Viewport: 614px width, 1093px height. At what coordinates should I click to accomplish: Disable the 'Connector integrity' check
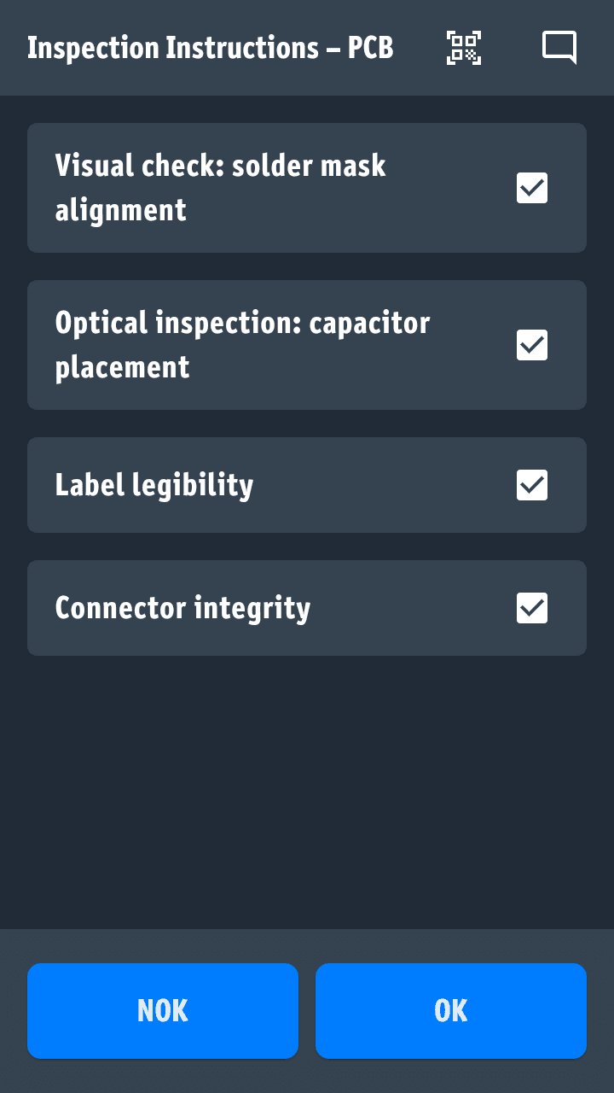(531, 608)
